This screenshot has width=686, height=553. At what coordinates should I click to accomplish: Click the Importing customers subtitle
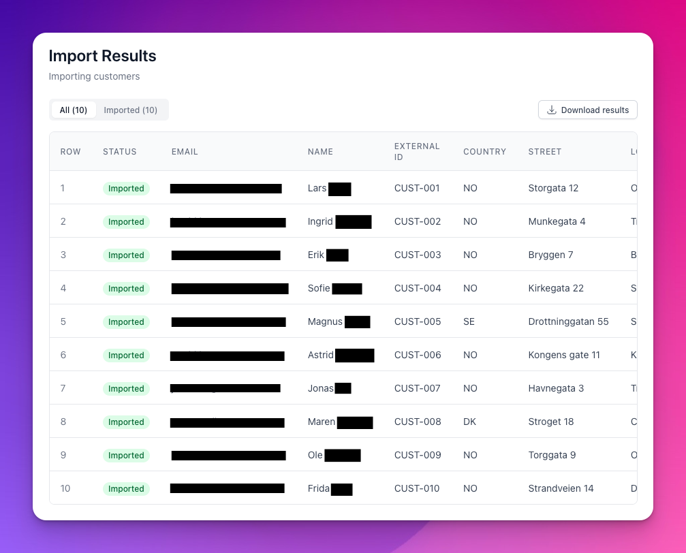click(94, 76)
